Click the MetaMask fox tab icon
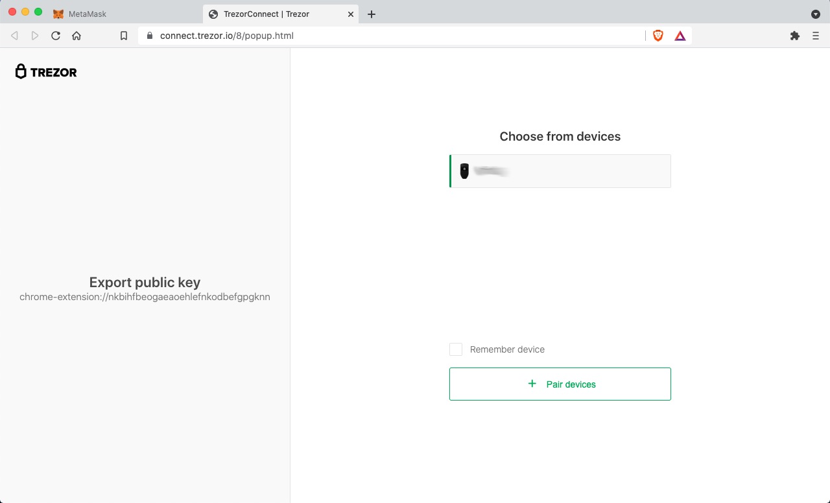 tap(58, 14)
